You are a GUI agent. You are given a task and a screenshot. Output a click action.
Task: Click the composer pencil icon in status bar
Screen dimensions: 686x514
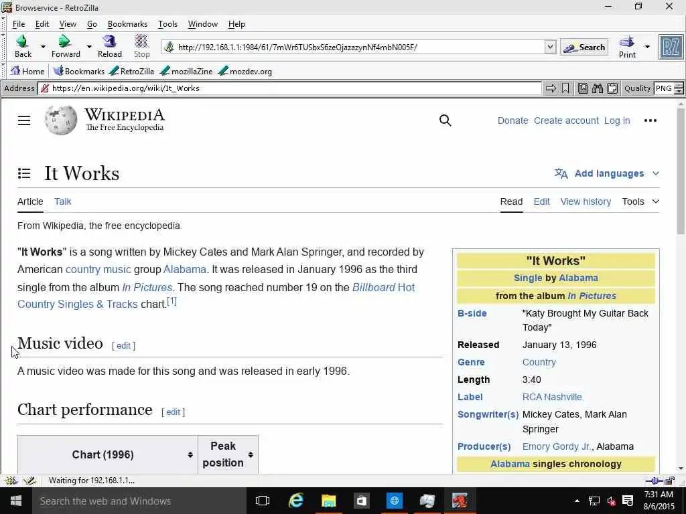point(29,481)
